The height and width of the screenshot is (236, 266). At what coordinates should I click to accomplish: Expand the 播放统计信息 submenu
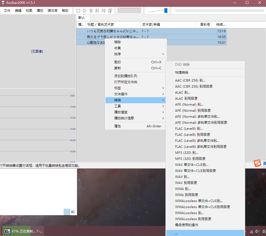[x=135, y=118]
